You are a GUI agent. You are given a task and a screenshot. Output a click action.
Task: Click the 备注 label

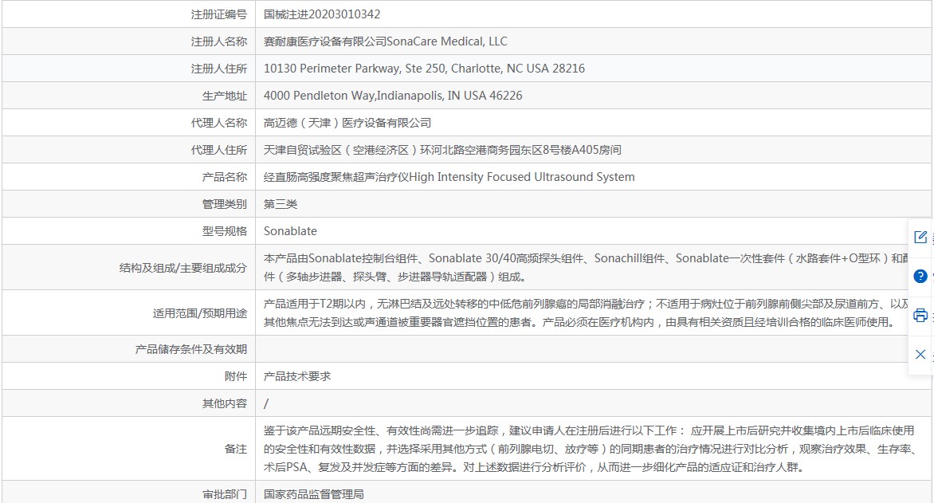236,449
